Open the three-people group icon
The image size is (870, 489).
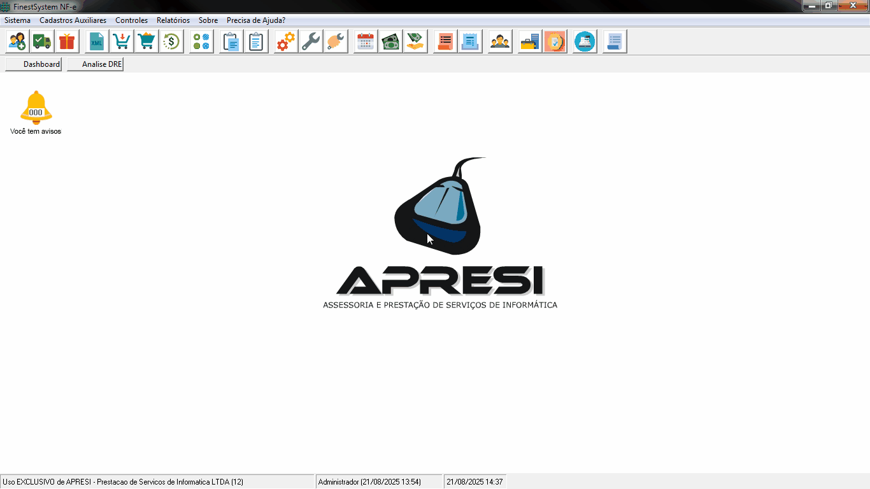500,42
